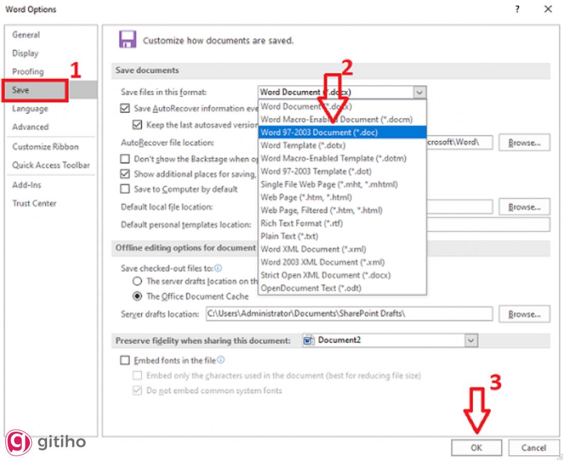Viewport: 564px width, 461px height.
Task: Choose Word Document (*.docx) from the list
Action: [x=342, y=106]
